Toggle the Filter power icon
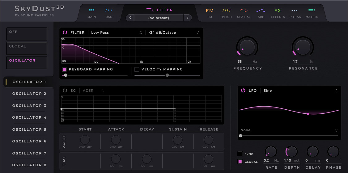This screenshot has width=348, height=173. [x=65, y=32]
